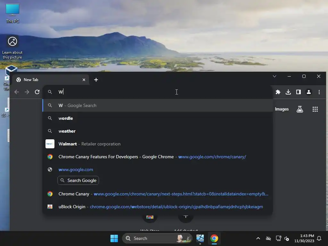Select Walmart Retailer corporation suggestion
This screenshot has width=328, height=246.
(x=158, y=144)
